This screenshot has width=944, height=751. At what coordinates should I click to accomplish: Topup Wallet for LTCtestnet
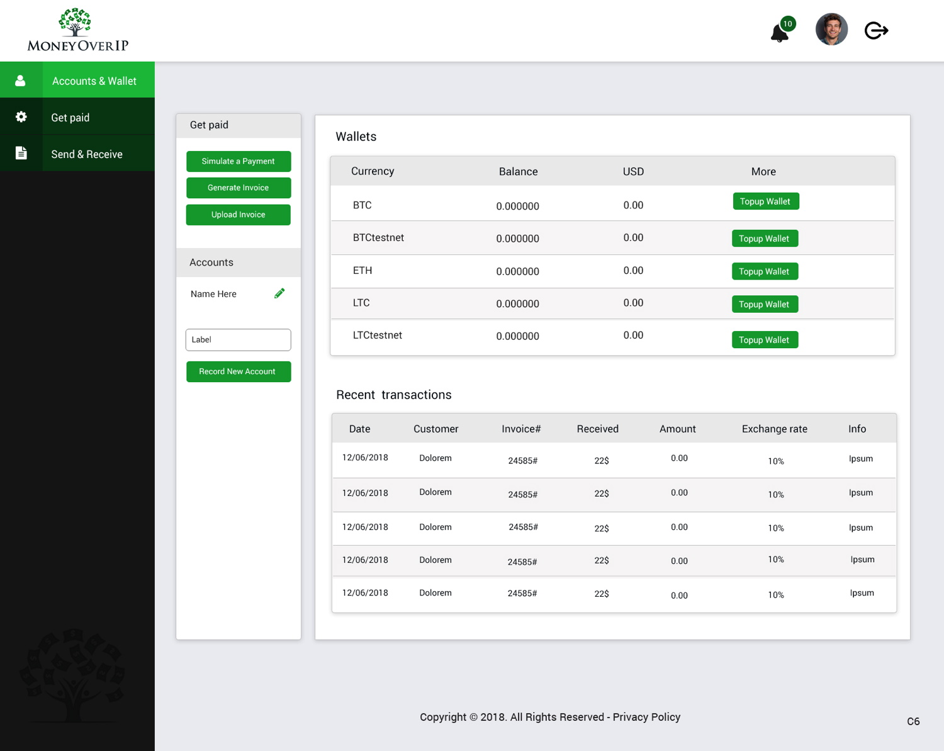tap(765, 340)
